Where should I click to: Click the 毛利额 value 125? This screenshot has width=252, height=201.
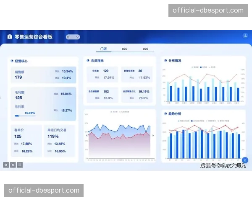tap(18, 98)
